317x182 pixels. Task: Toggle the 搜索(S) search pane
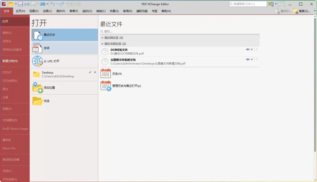305,11
